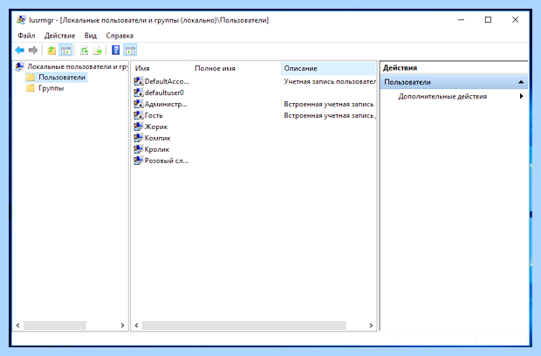Select Пользователи node in the tree

click(62, 78)
